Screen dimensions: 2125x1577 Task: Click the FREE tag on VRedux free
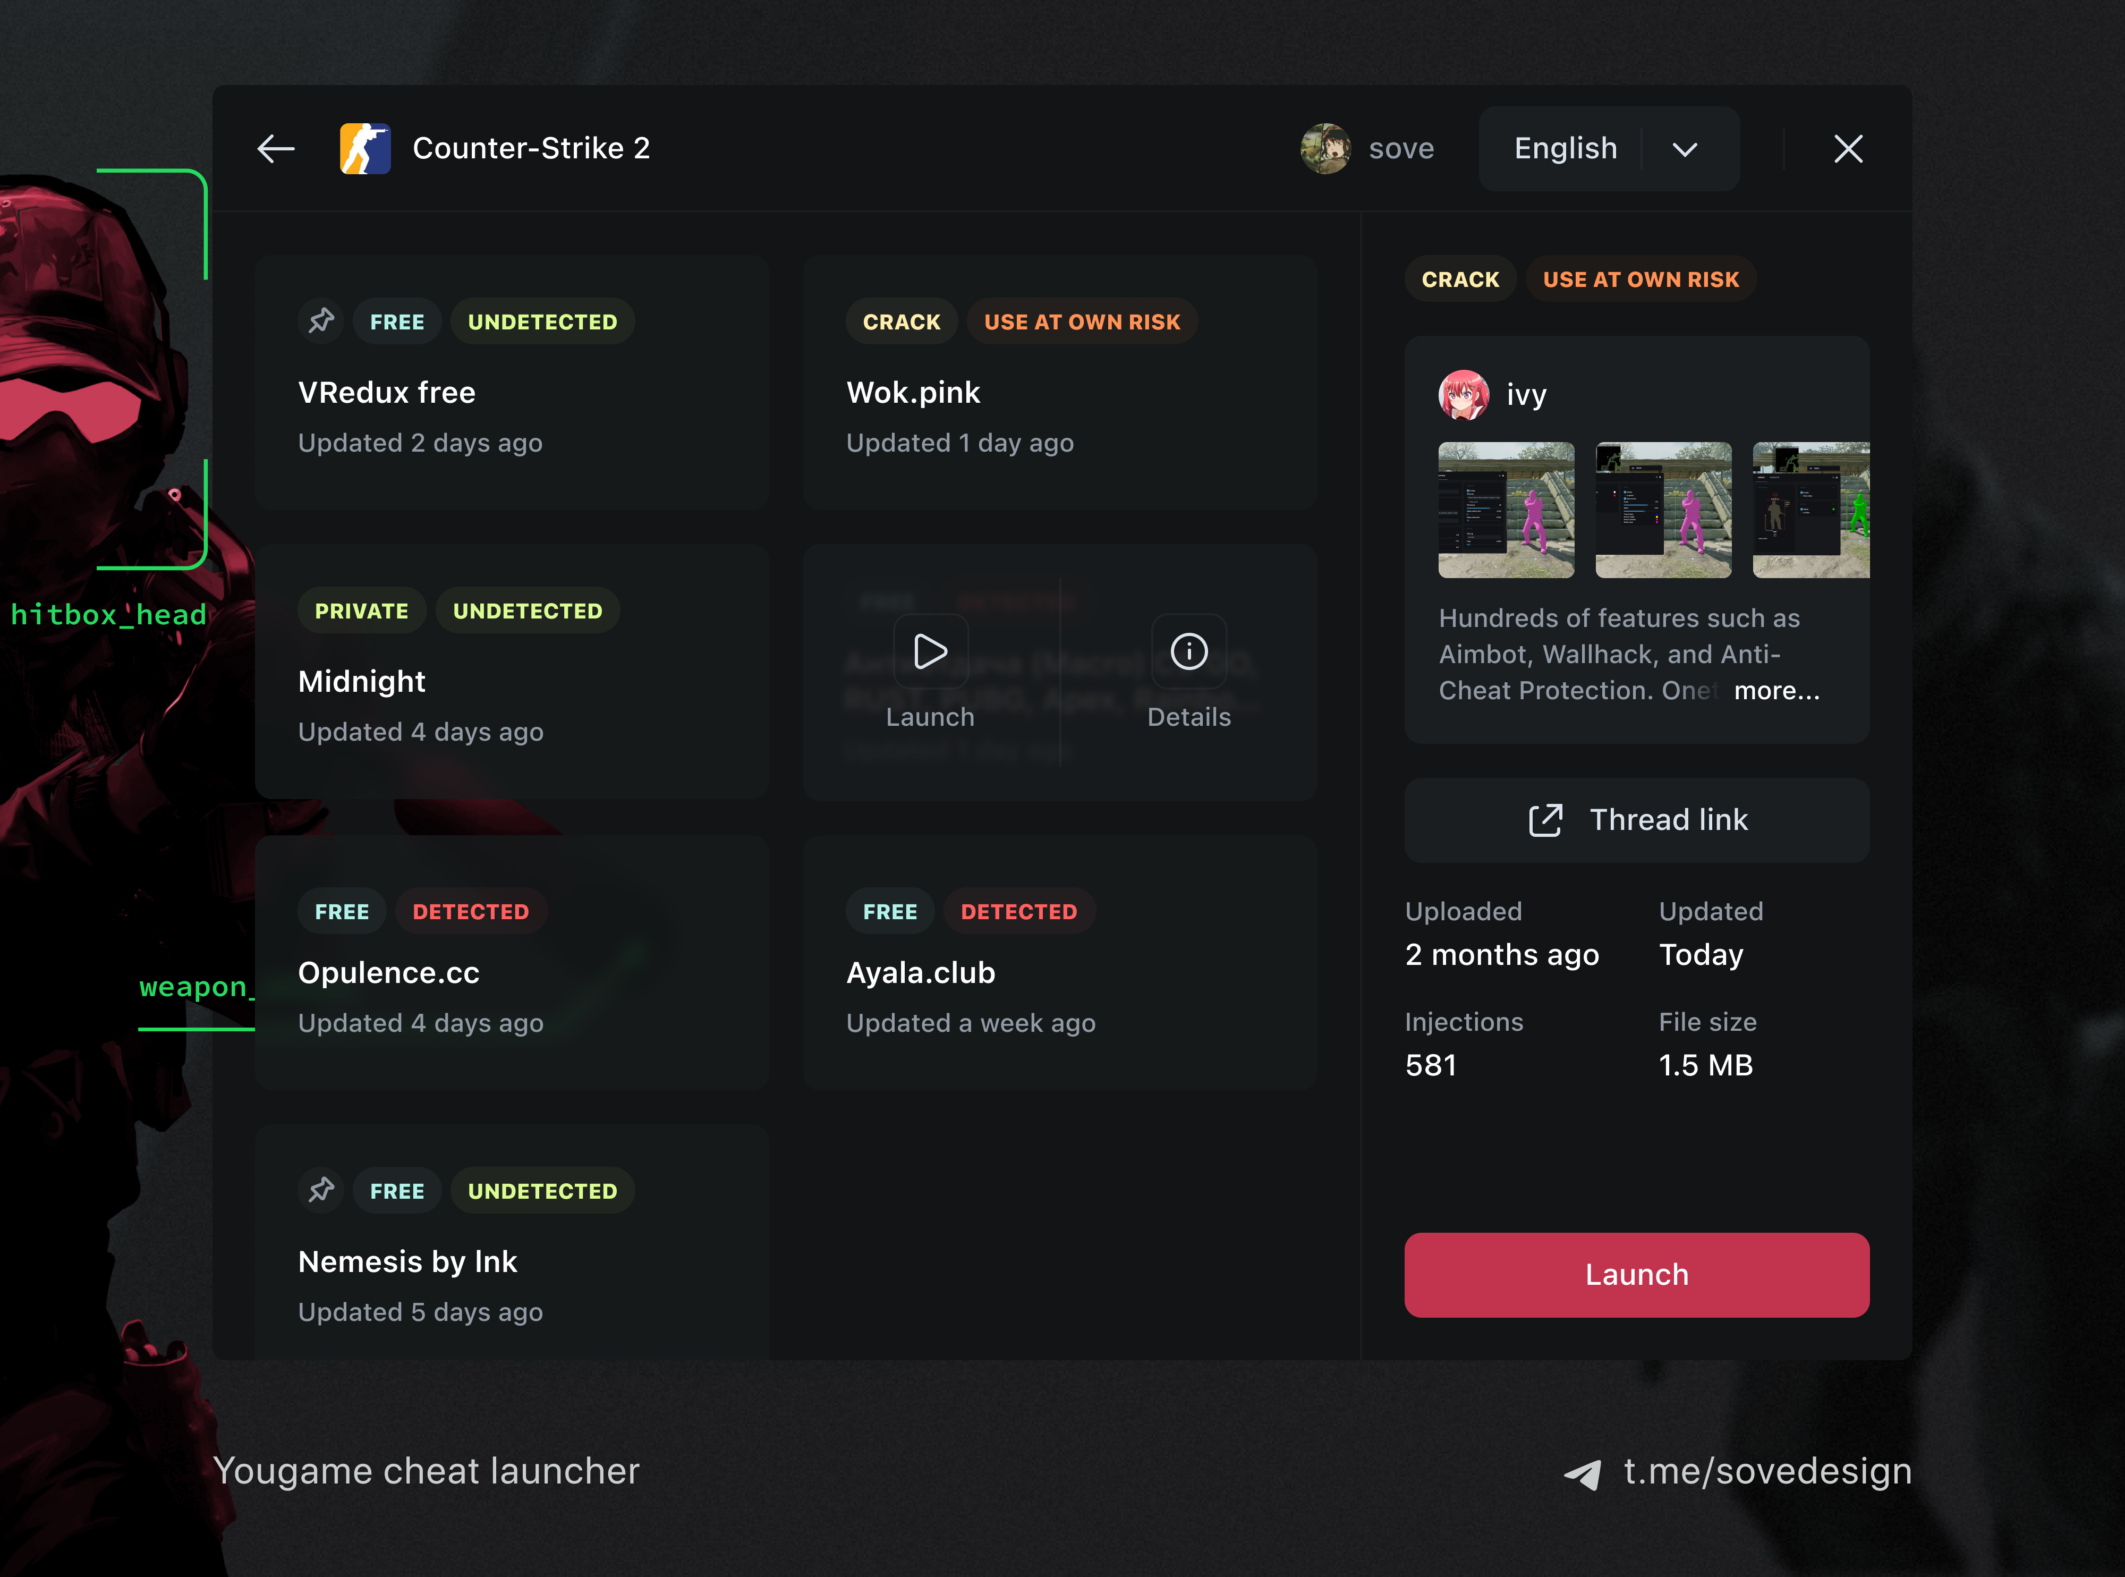click(397, 321)
